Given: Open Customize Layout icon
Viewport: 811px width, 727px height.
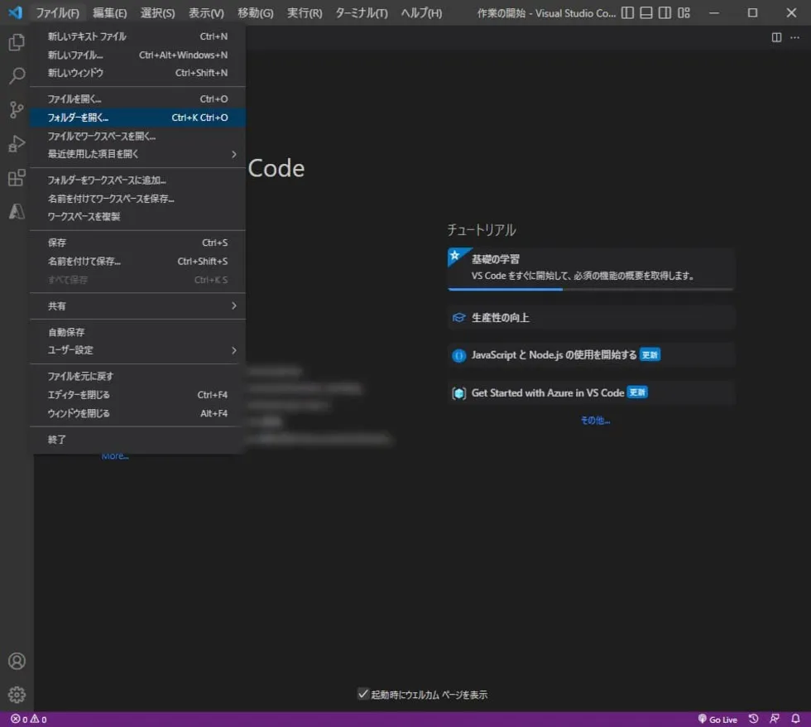Looking at the screenshot, I should point(684,13).
